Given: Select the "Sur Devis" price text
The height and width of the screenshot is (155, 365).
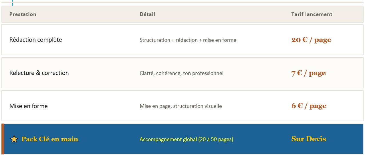Looking at the screenshot, I should 308,139.
